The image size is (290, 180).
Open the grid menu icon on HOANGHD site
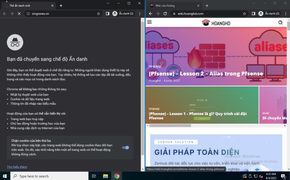[x=150, y=22]
